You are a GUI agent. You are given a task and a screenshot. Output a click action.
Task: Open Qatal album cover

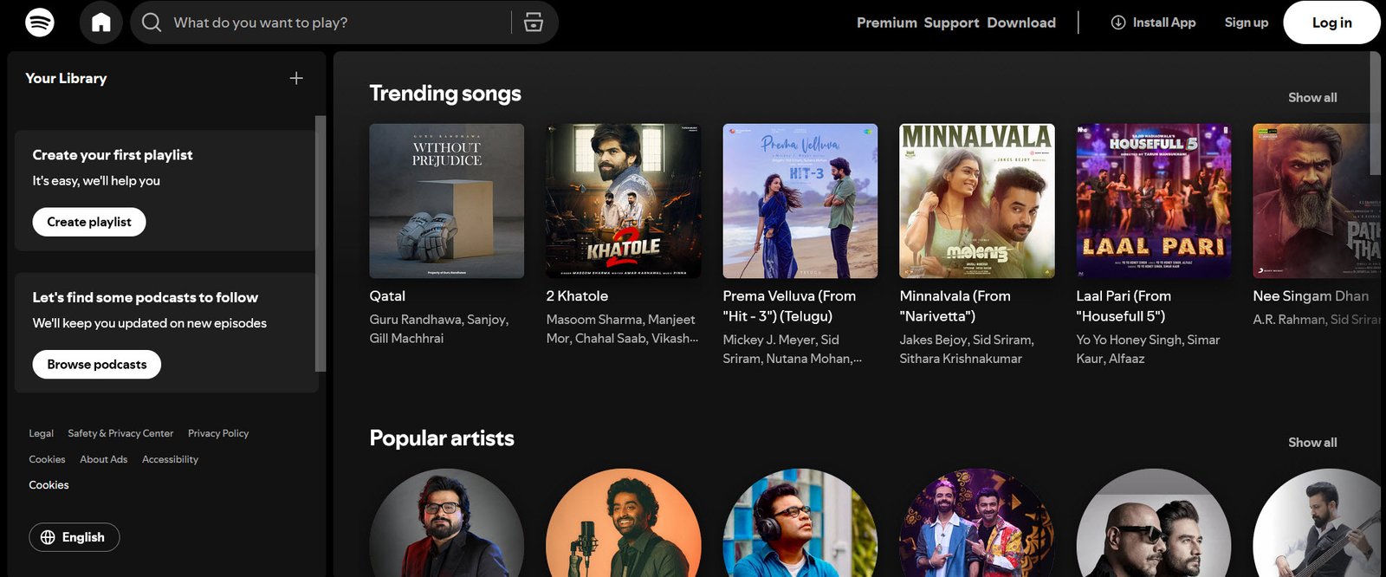pyautogui.click(x=447, y=201)
